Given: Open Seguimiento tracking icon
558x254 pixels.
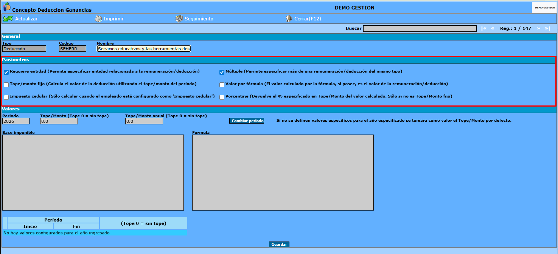Looking at the screenshot, I should [179, 19].
